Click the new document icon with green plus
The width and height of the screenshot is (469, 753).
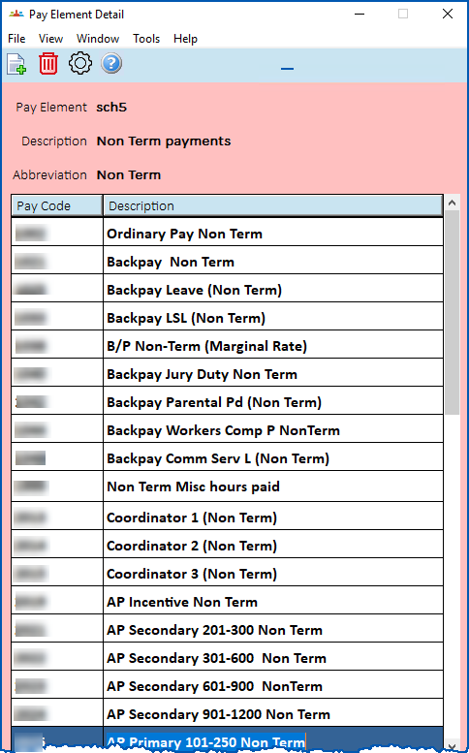(16, 64)
